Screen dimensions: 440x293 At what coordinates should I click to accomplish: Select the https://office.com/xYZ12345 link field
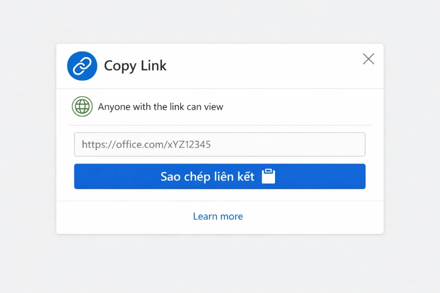pyautogui.click(x=220, y=144)
